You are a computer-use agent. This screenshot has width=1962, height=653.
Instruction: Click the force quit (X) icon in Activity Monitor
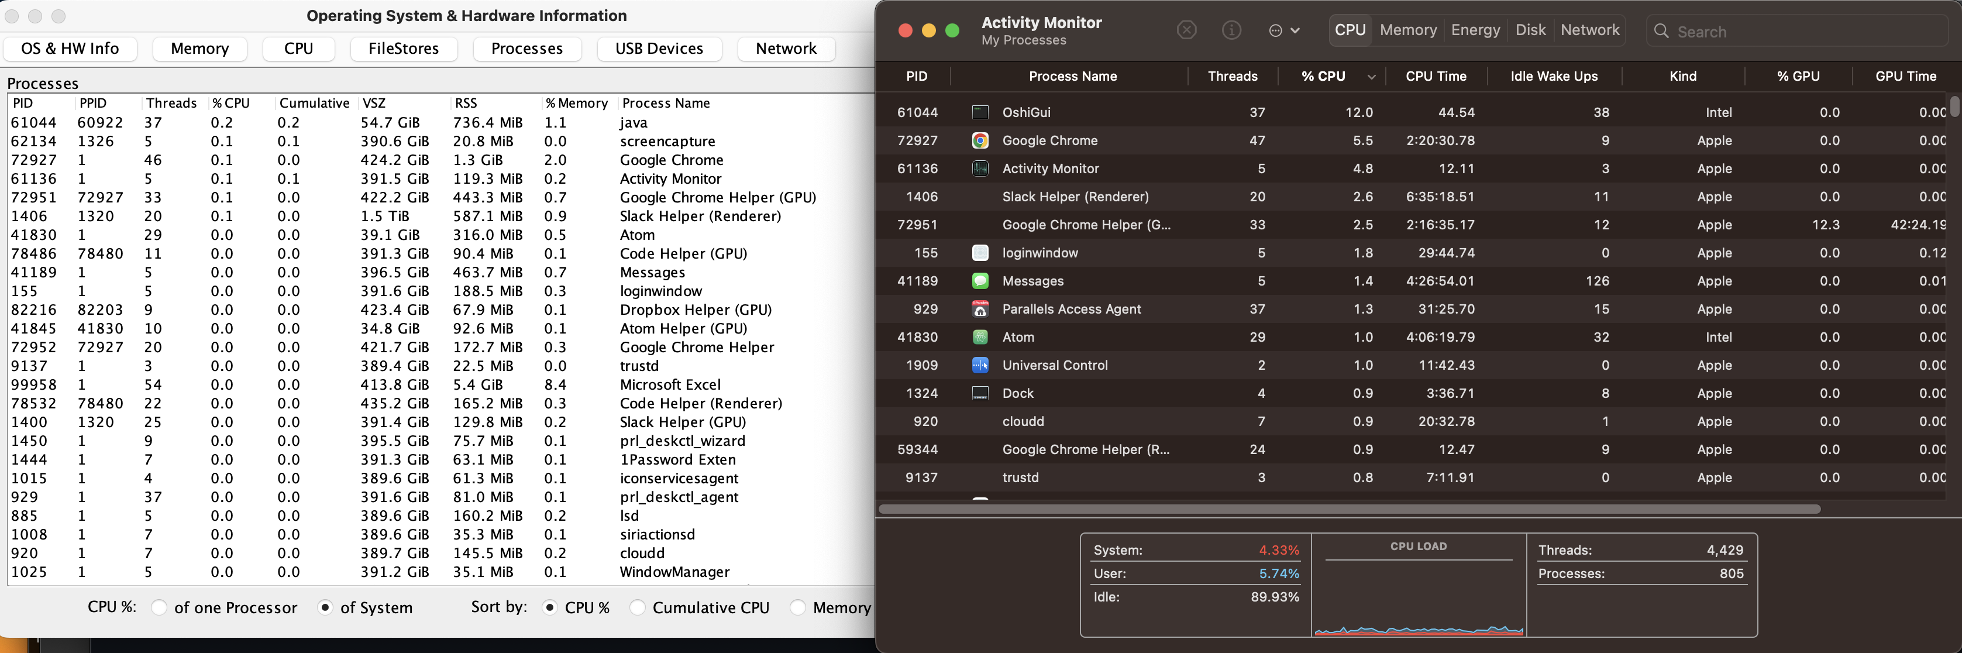pyautogui.click(x=1186, y=30)
